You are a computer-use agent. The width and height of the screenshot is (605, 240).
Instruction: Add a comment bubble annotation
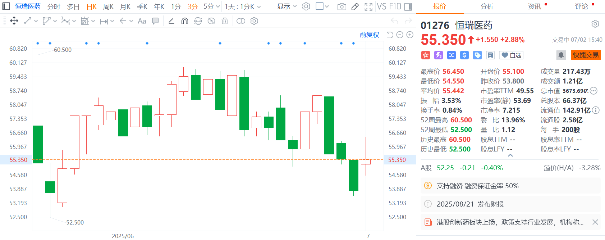(155, 21)
